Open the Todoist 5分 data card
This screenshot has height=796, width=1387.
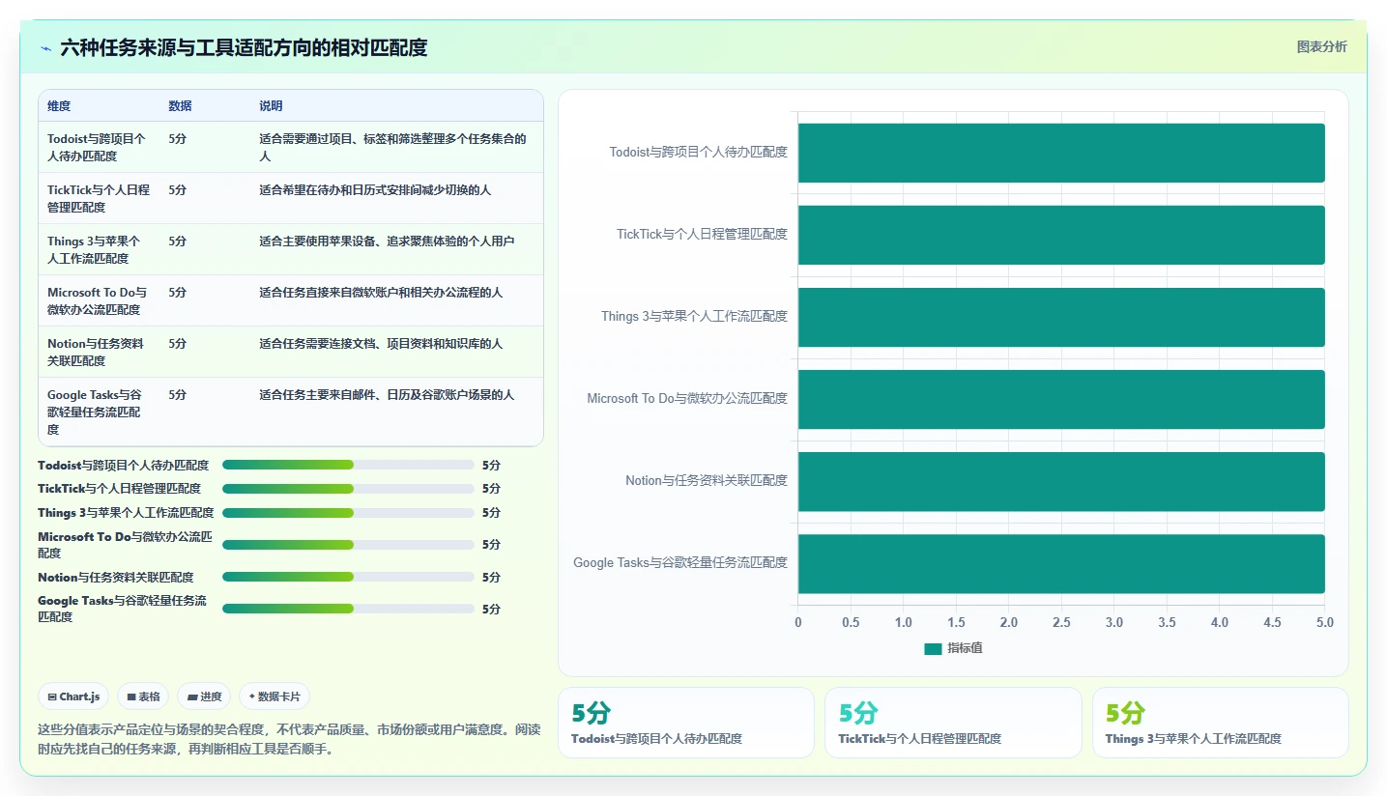click(x=686, y=723)
